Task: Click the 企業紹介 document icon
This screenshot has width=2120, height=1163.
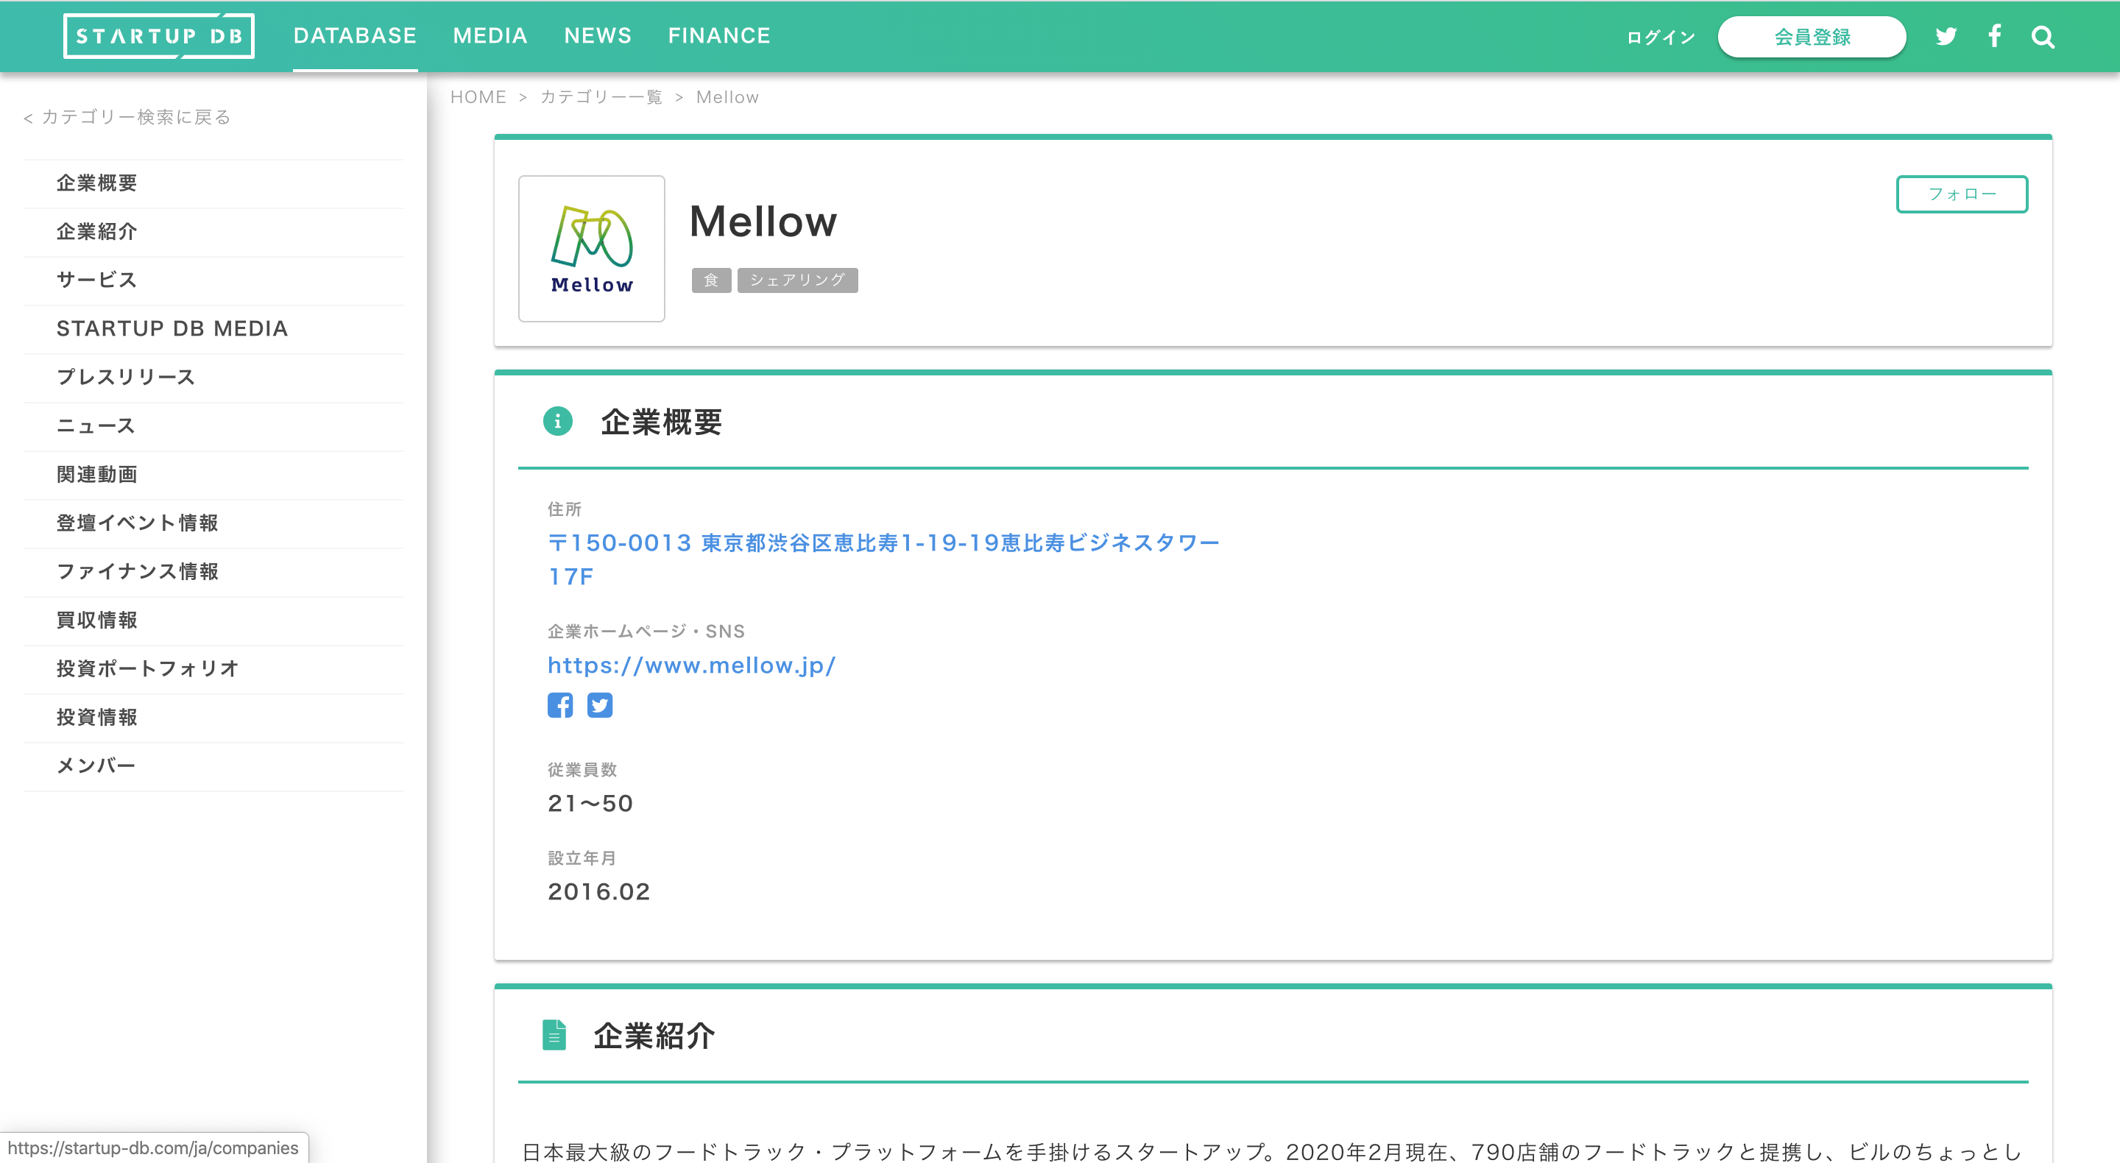Action: point(554,1036)
